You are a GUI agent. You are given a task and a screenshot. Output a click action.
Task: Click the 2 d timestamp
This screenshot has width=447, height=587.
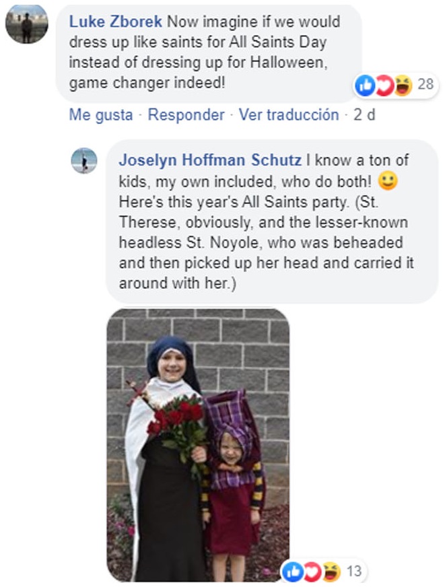pos(364,114)
